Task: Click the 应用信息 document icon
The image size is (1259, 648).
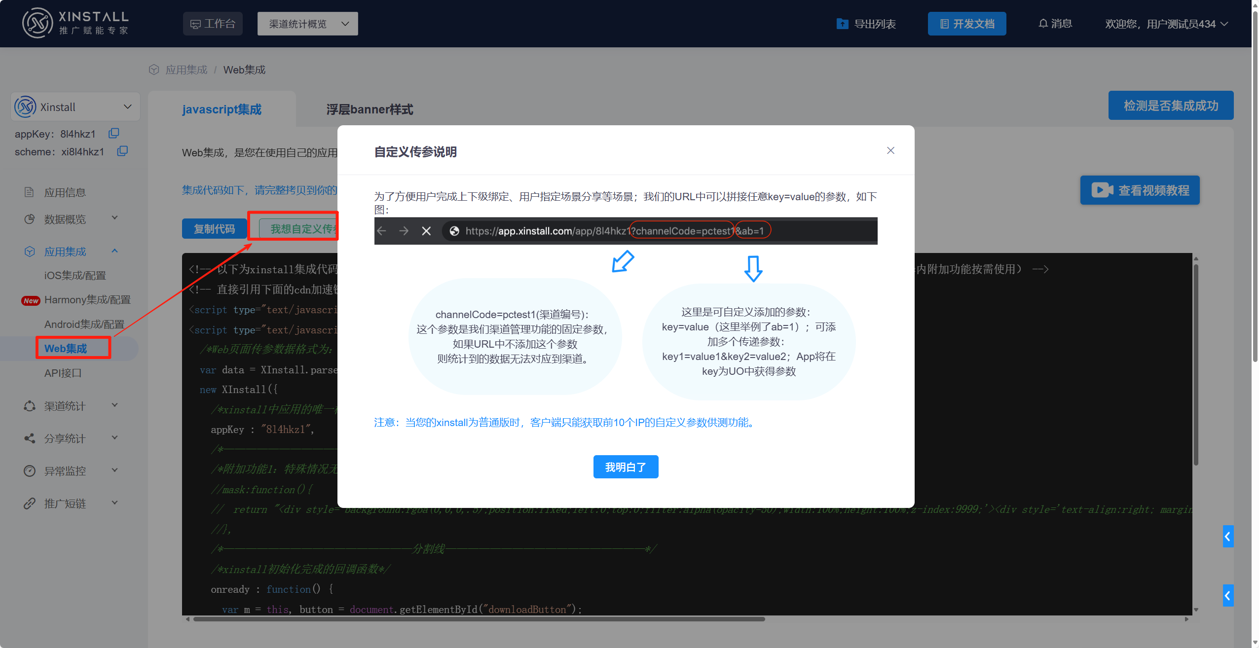Action: (29, 192)
